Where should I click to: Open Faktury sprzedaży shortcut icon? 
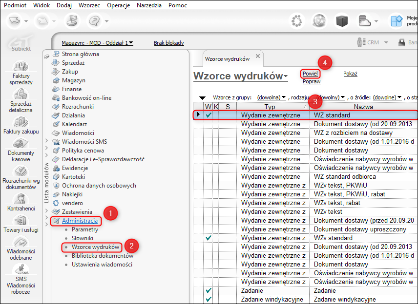(21, 66)
